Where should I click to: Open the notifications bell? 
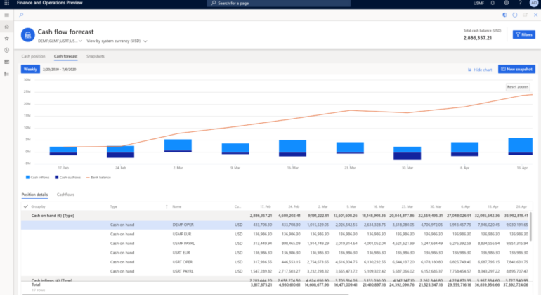[x=492, y=4]
